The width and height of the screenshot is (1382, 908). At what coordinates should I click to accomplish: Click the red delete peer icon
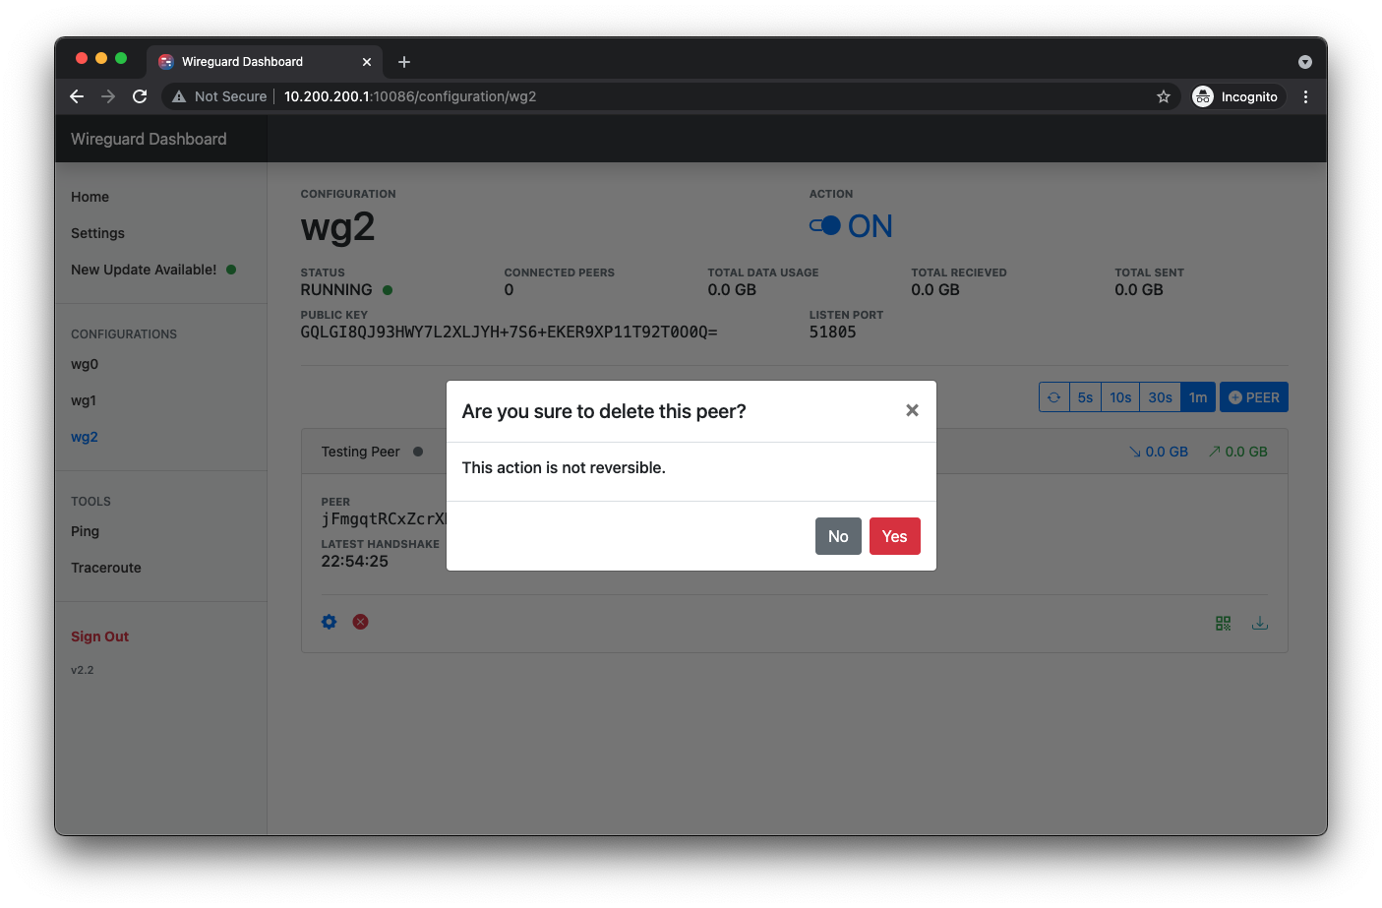[x=361, y=622]
